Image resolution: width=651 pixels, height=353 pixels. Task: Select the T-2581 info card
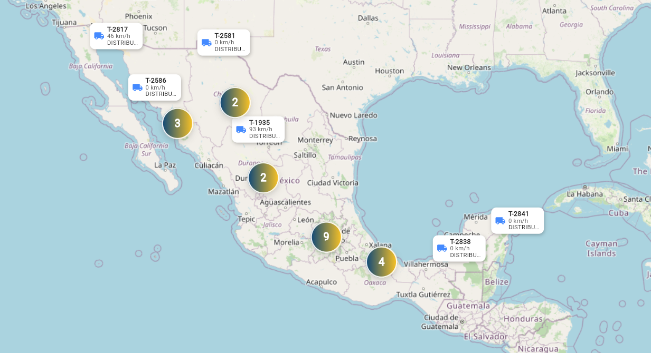click(224, 42)
